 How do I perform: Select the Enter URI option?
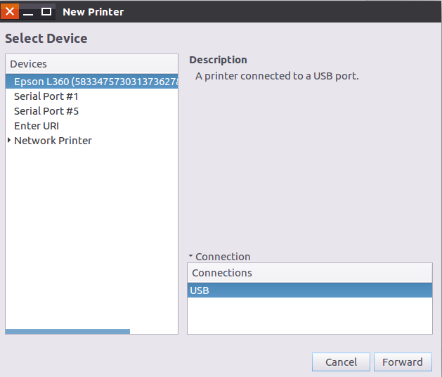coord(37,126)
